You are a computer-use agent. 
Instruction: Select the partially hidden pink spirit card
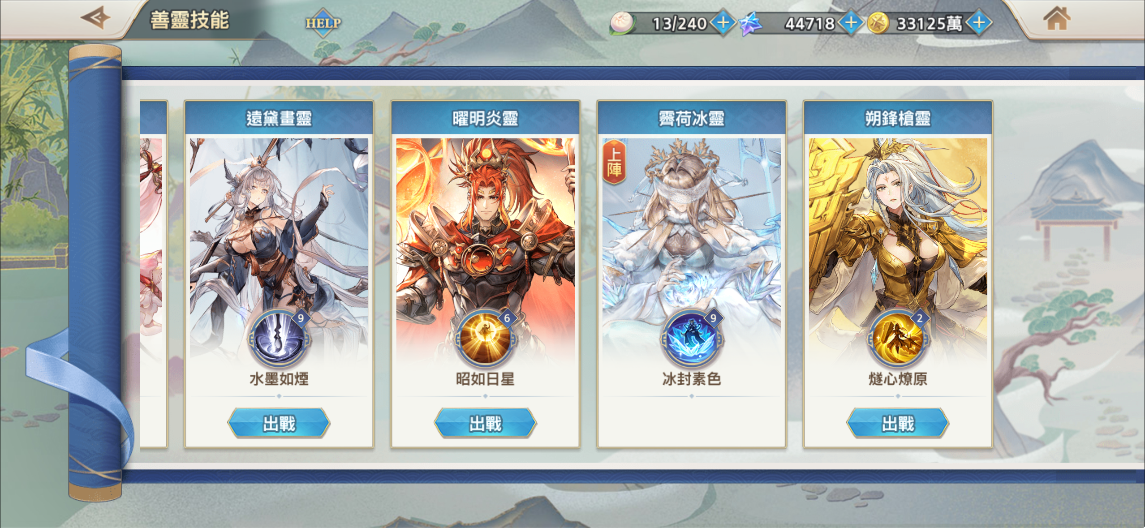(x=153, y=274)
